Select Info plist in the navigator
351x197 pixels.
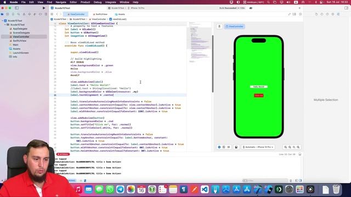click(x=15, y=57)
